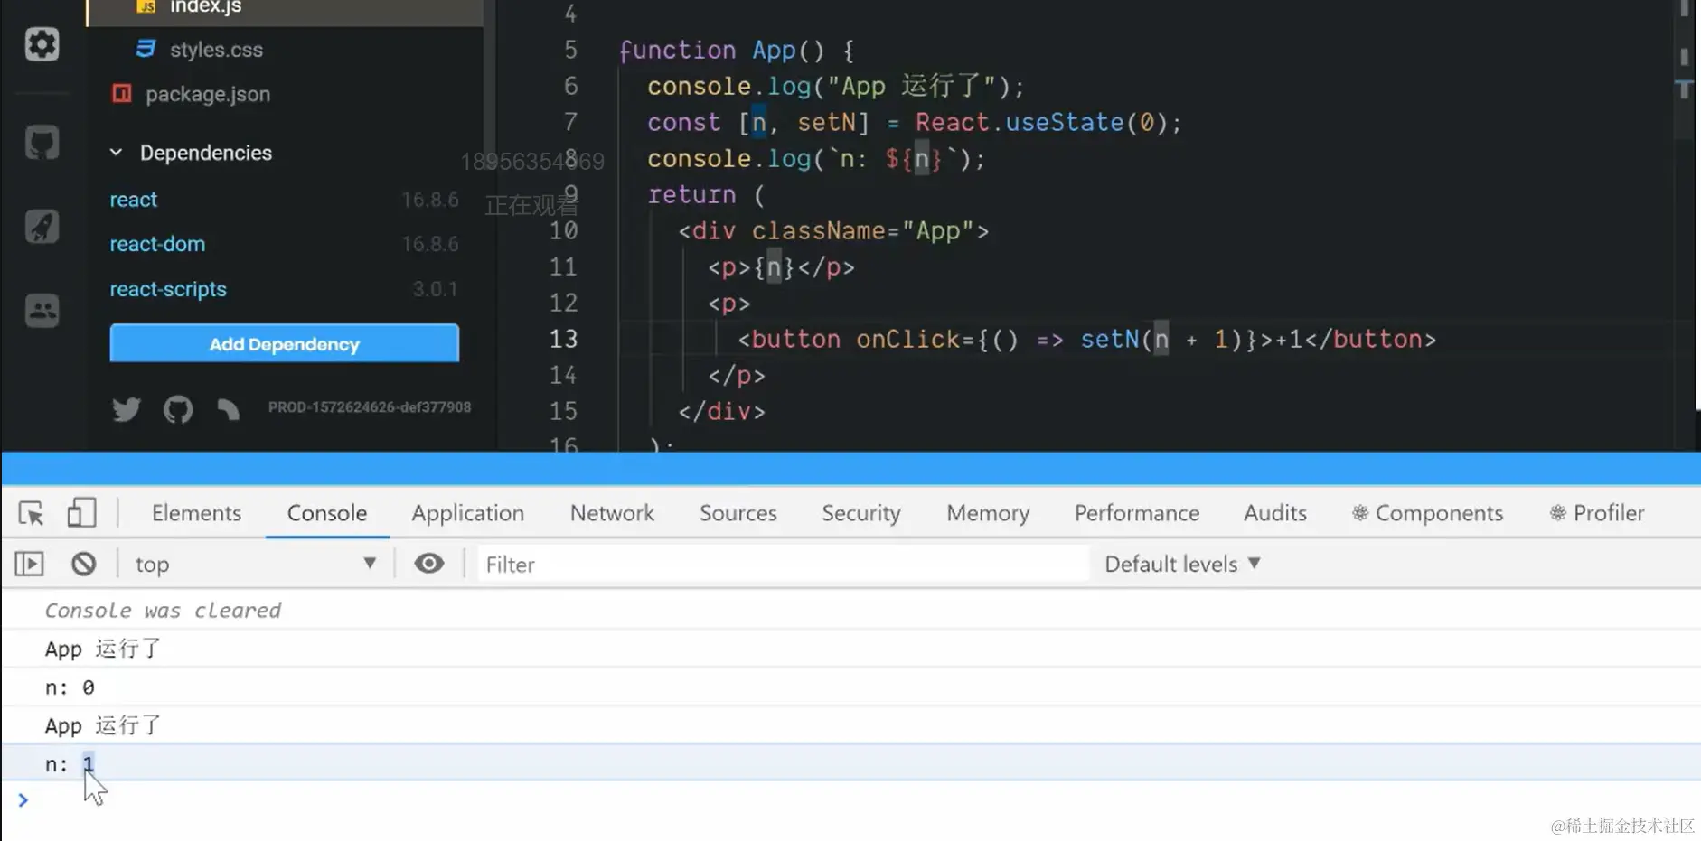This screenshot has width=1701, height=841.
Task: Clear the console
Action: click(x=83, y=564)
